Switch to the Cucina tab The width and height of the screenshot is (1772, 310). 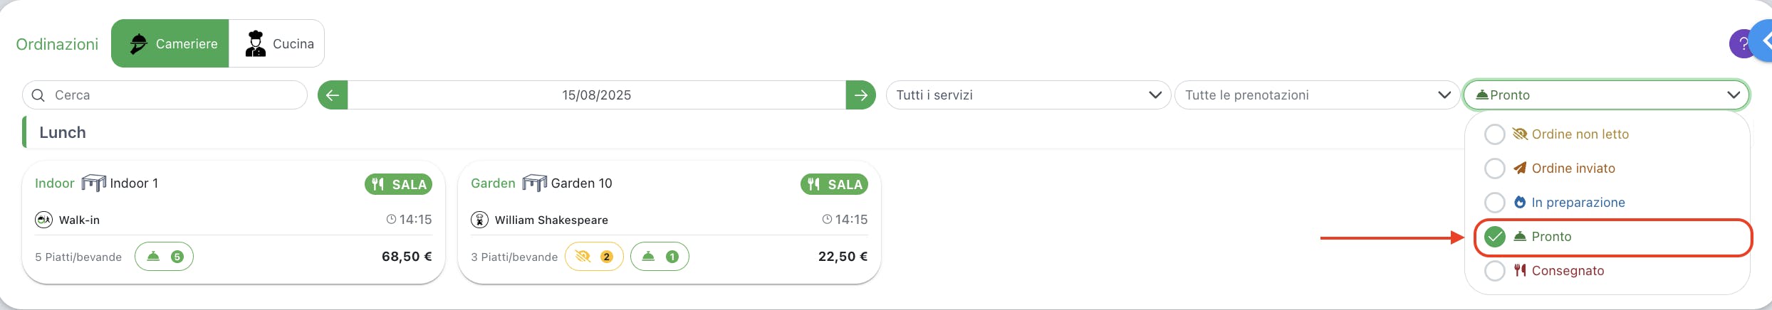[277, 44]
